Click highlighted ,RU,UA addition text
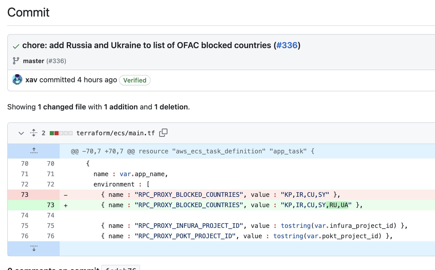 (337, 205)
